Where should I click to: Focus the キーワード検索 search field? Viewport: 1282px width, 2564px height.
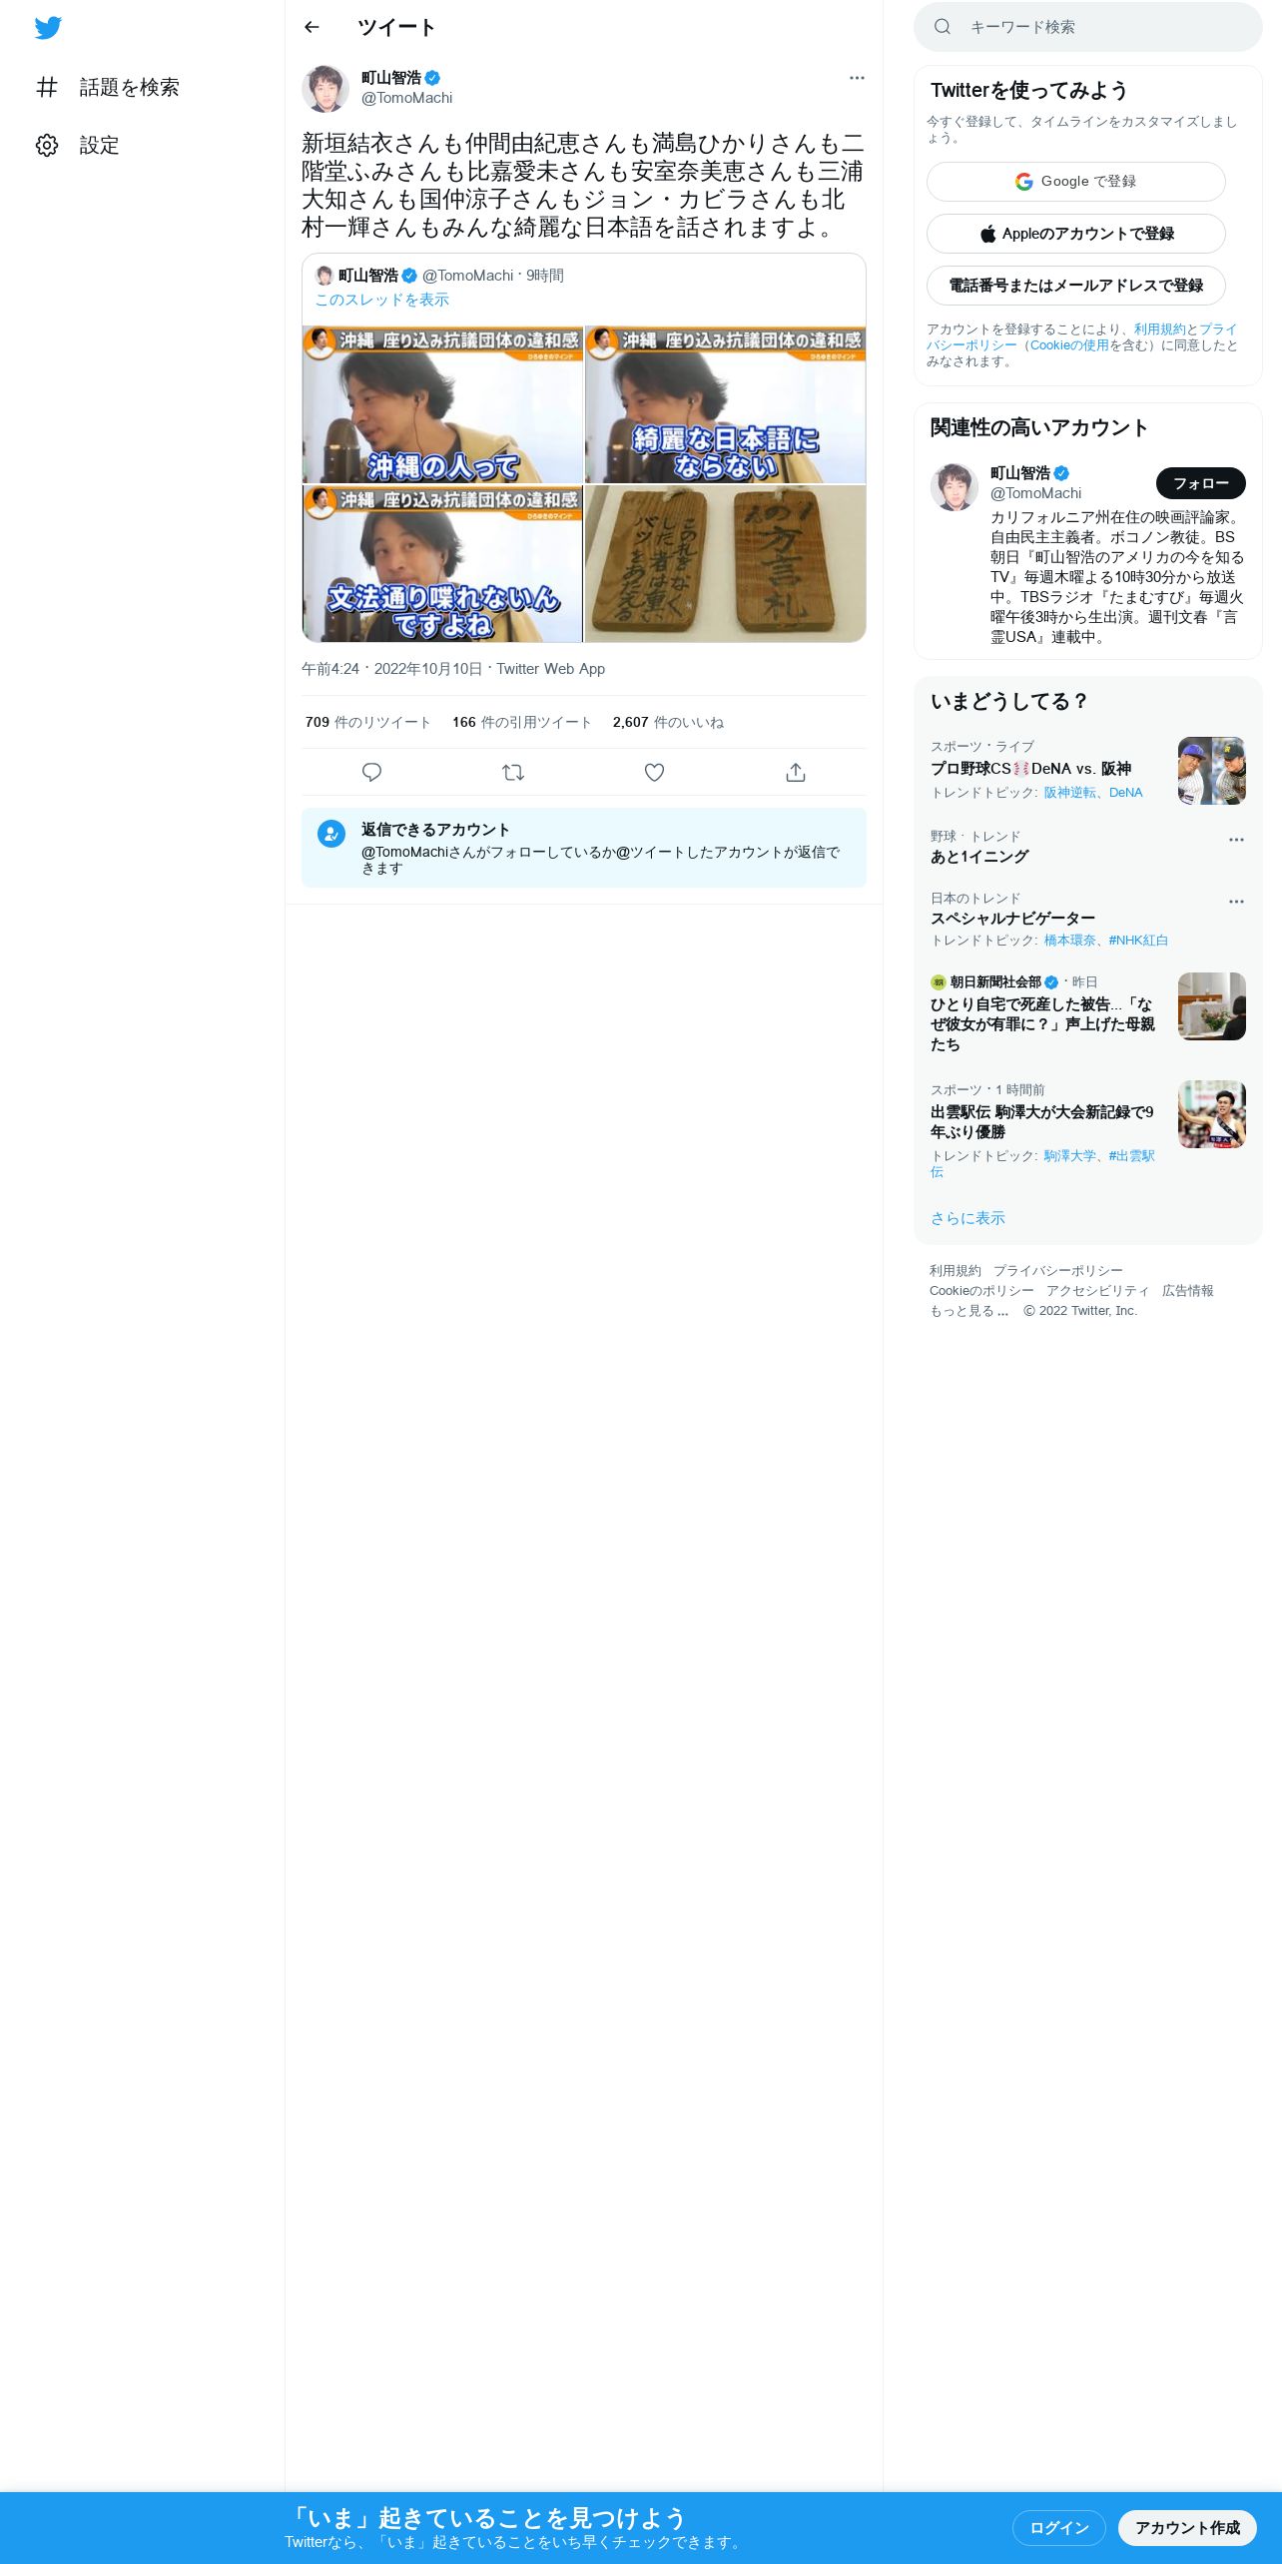(x=1088, y=27)
